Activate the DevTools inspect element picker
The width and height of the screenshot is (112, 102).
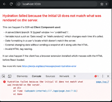(x=3, y=76)
